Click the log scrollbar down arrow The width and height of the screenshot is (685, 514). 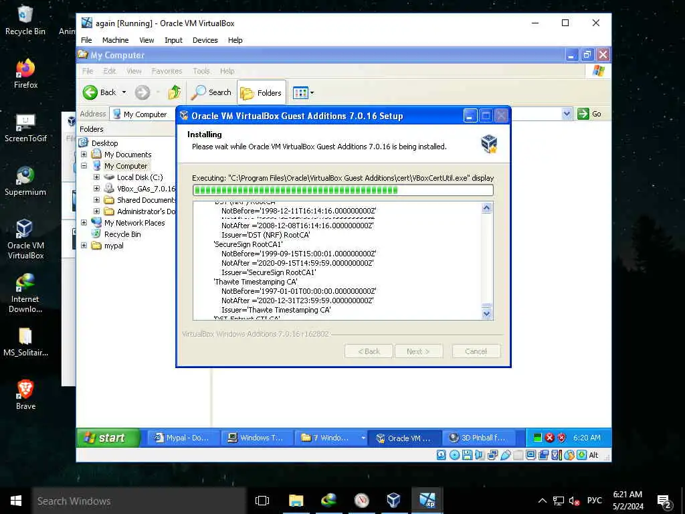click(x=487, y=314)
